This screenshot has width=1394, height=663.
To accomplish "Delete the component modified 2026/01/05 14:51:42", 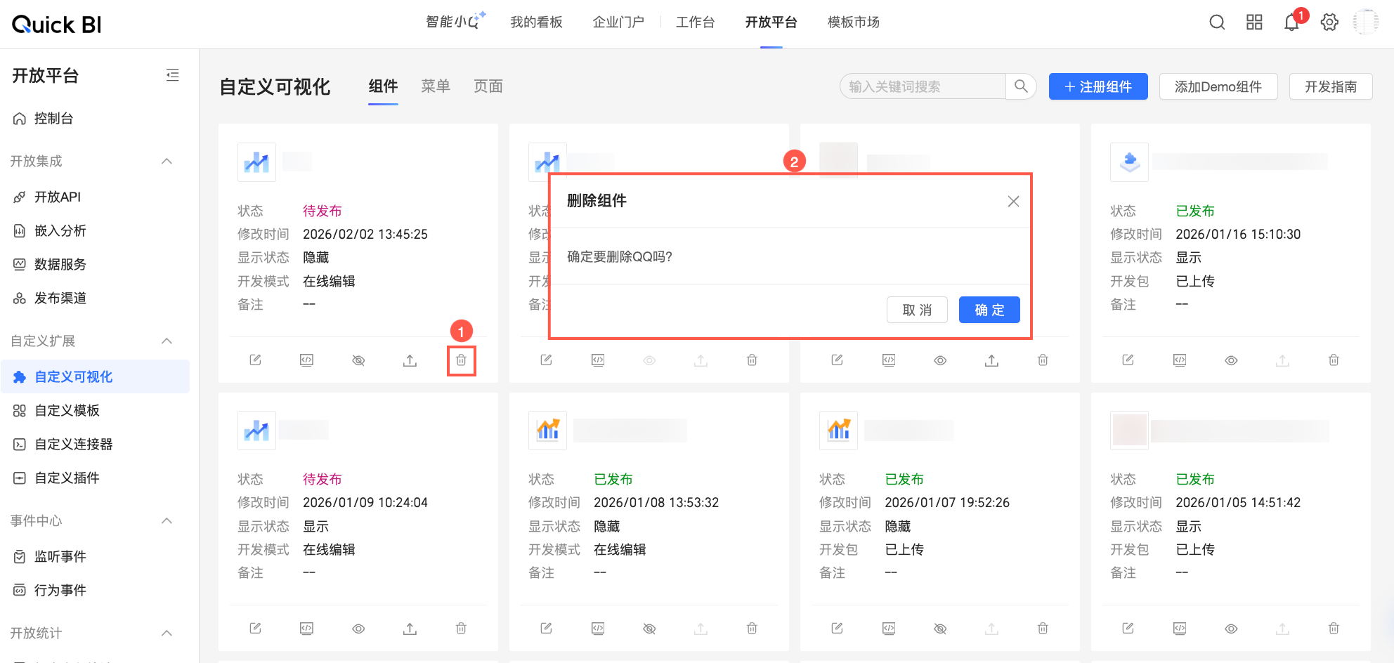I will pyautogui.click(x=1334, y=629).
